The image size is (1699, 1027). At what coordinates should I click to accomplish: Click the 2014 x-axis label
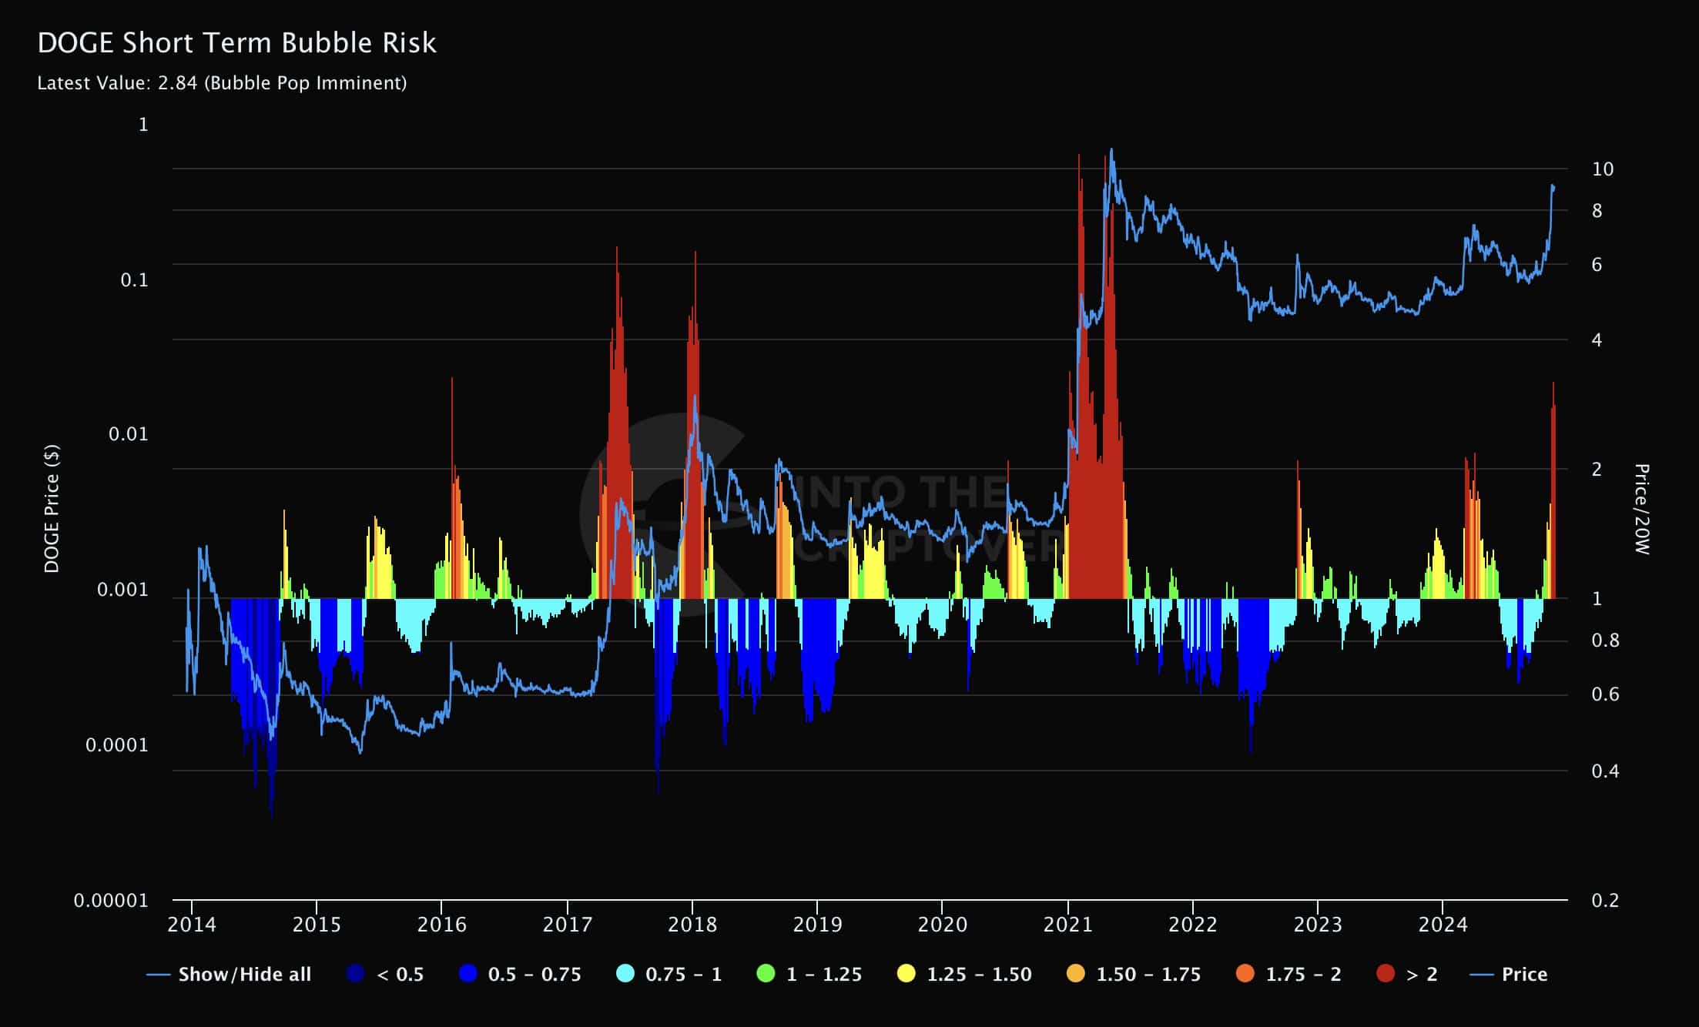(x=191, y=924)
